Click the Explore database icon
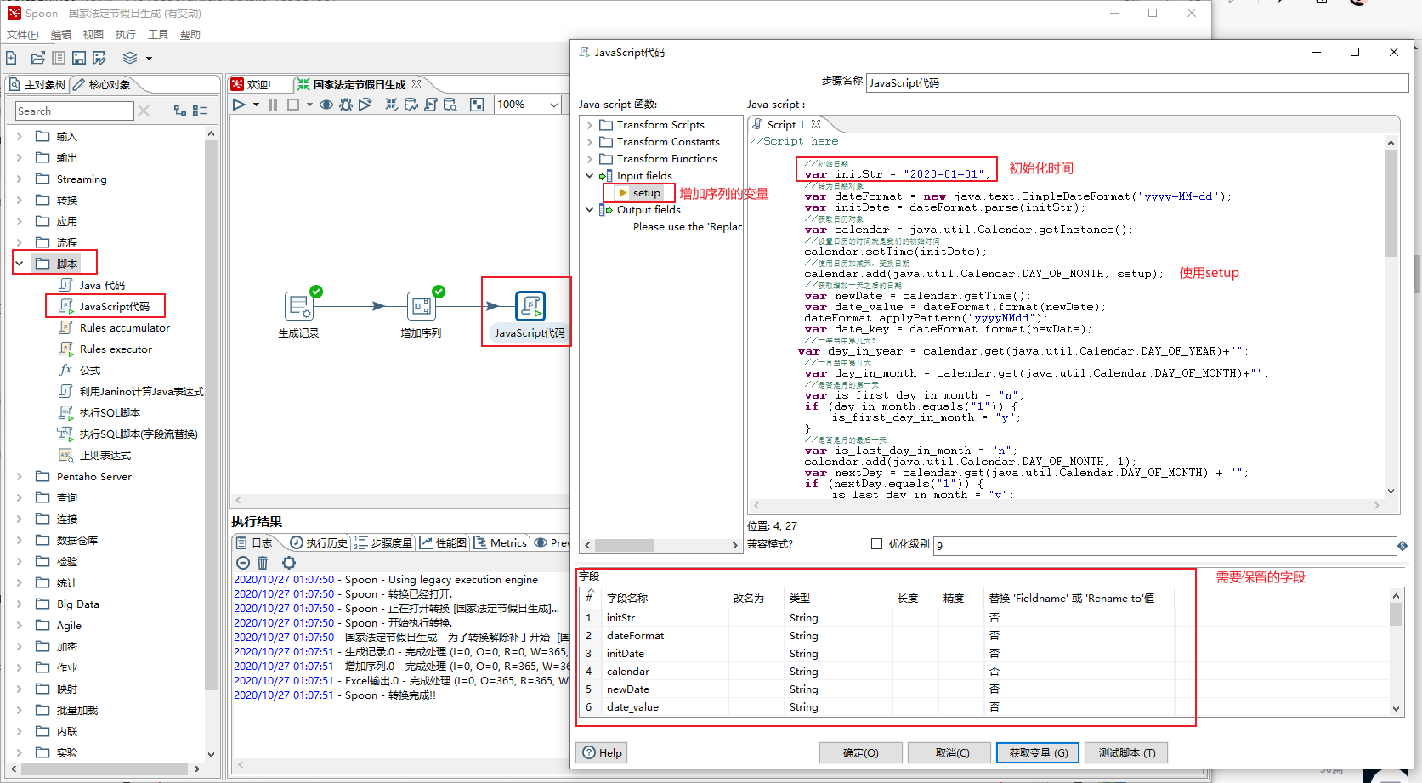1422x783 pixels. [x=450, y=105]
